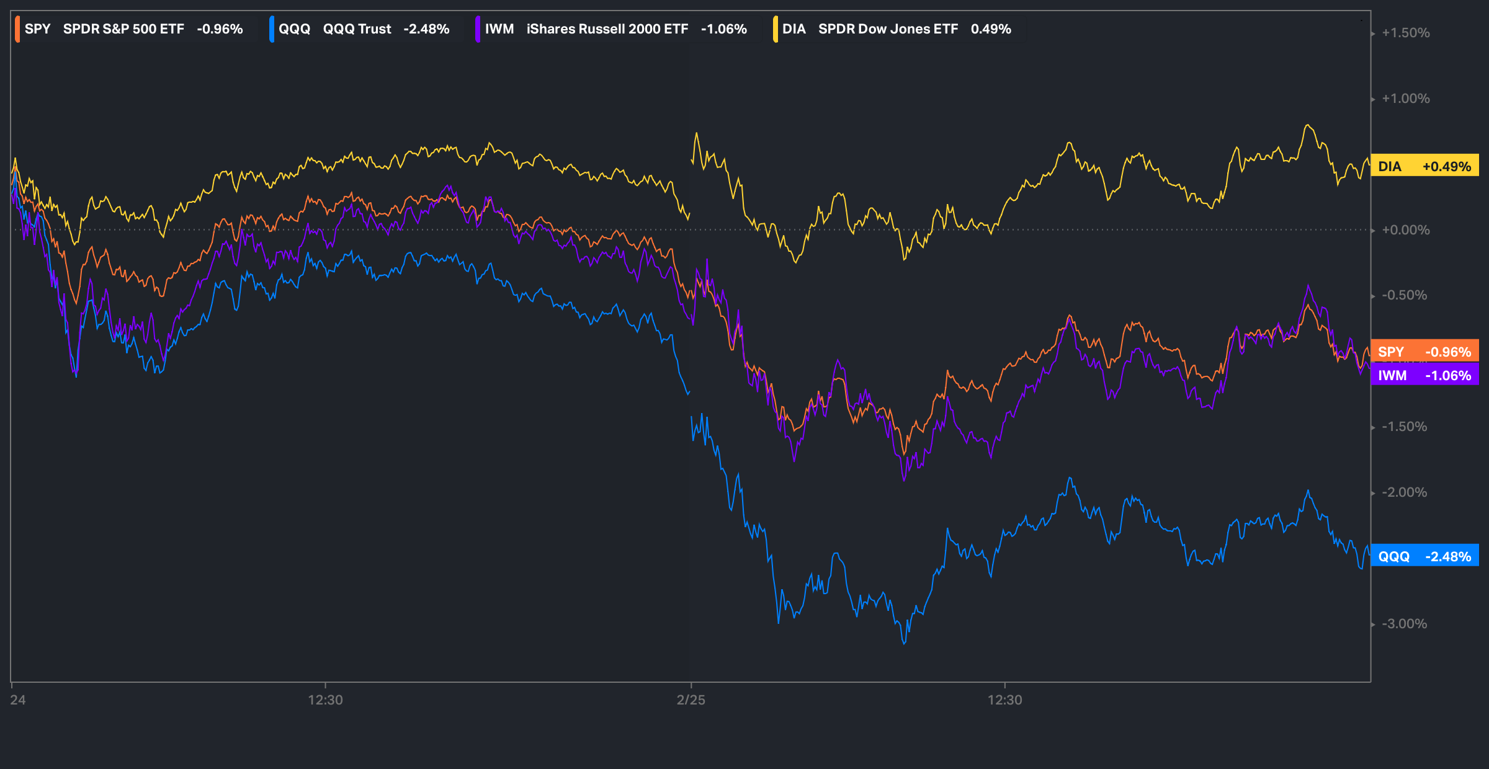Click the purple IWM -1.06% axis price label
Screen dimensions: 1489x769
point(1424,375)
